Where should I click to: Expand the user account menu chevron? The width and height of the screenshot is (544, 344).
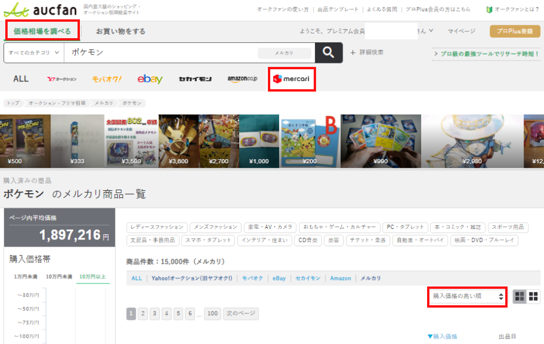click(431, 31)
